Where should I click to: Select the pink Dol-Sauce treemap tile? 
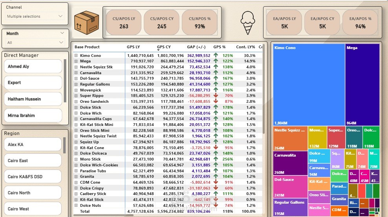[x=290, y=187]
